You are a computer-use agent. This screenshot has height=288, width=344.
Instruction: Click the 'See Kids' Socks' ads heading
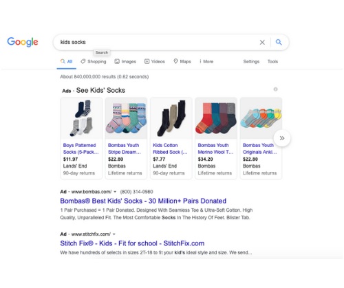click(x=100, y=90)
